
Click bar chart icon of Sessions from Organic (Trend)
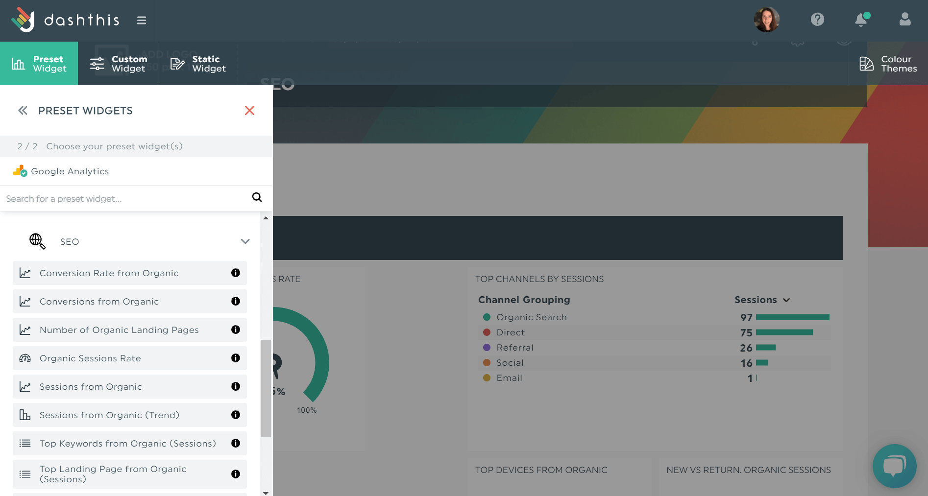click(25, 415)
